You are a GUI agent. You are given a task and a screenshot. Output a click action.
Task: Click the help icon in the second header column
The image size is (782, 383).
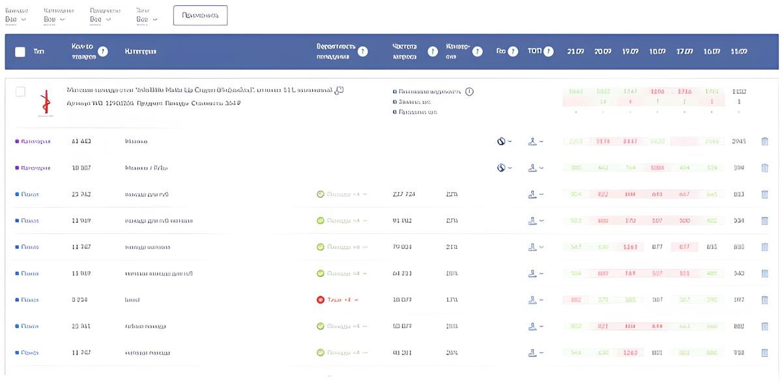[102, 51]
